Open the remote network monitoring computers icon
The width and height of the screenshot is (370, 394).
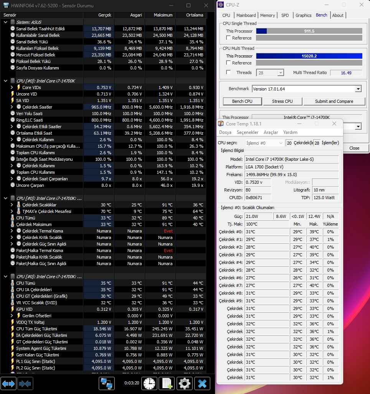tap(107, 384)
